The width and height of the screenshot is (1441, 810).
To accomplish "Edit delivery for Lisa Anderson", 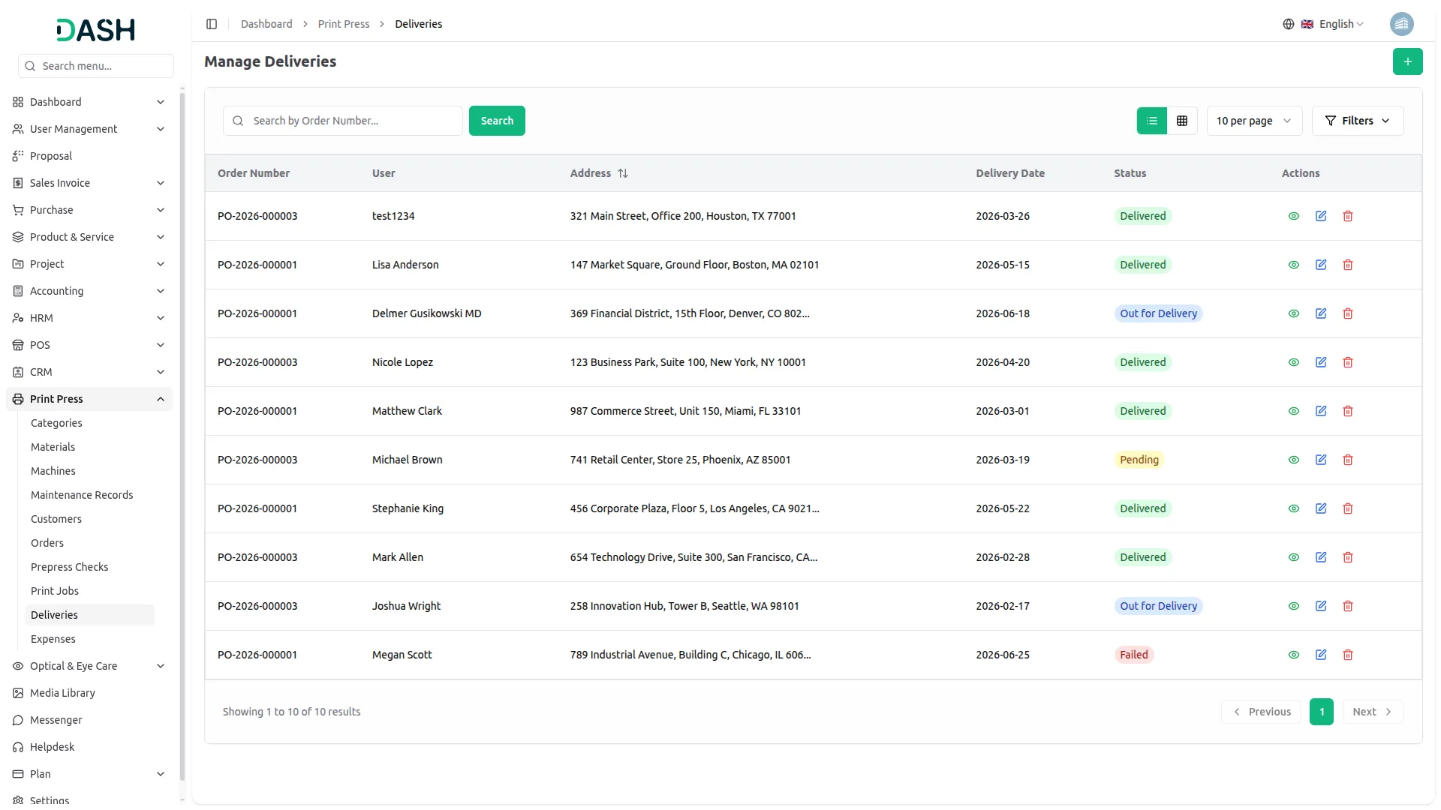I will (x=1321, y=265).
